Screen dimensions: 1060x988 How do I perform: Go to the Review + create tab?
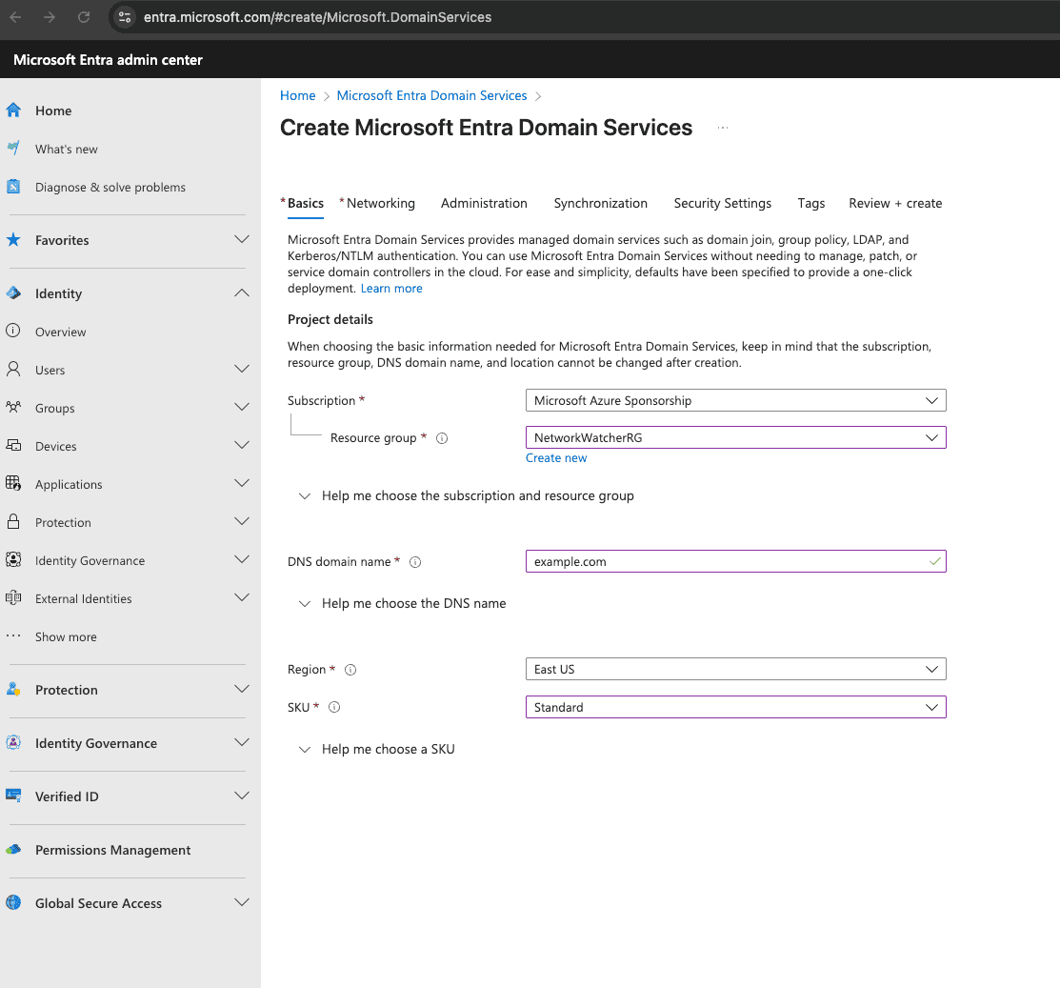895,204
